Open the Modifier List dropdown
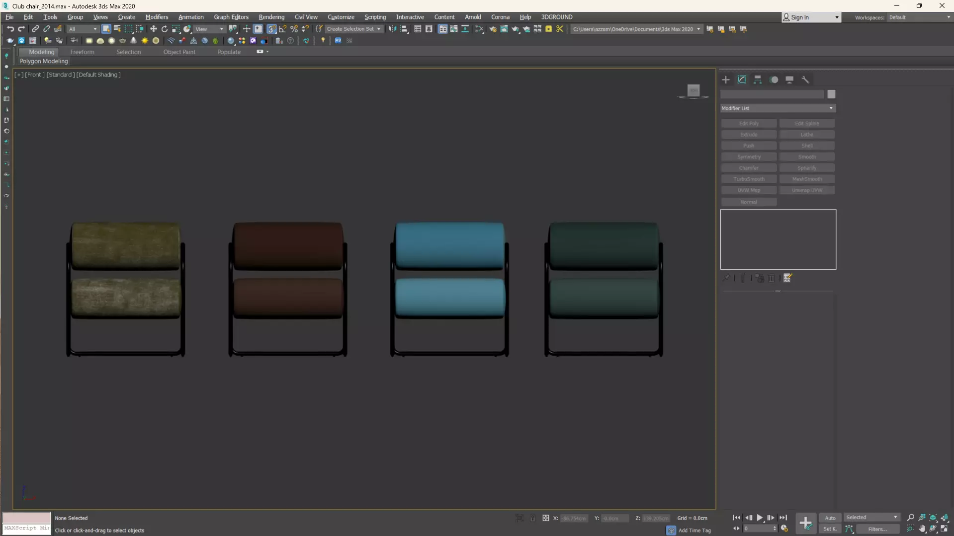 click(x=778, y=108)
